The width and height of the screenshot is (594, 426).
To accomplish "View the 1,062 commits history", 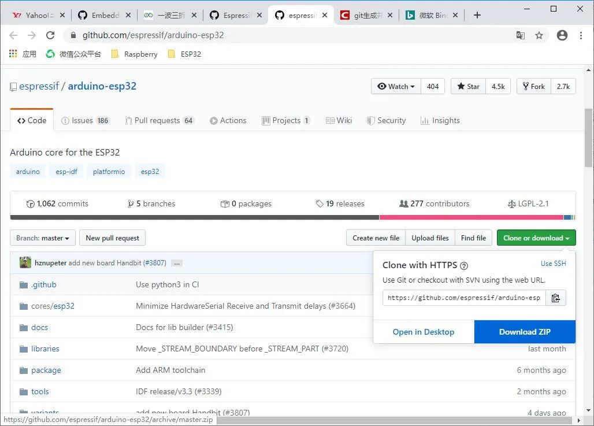I will (57, 204).
